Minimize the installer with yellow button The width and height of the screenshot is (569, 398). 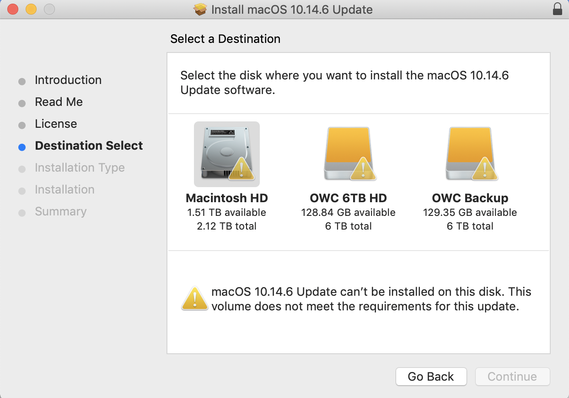pyautogui.click(x=31, y=9)
